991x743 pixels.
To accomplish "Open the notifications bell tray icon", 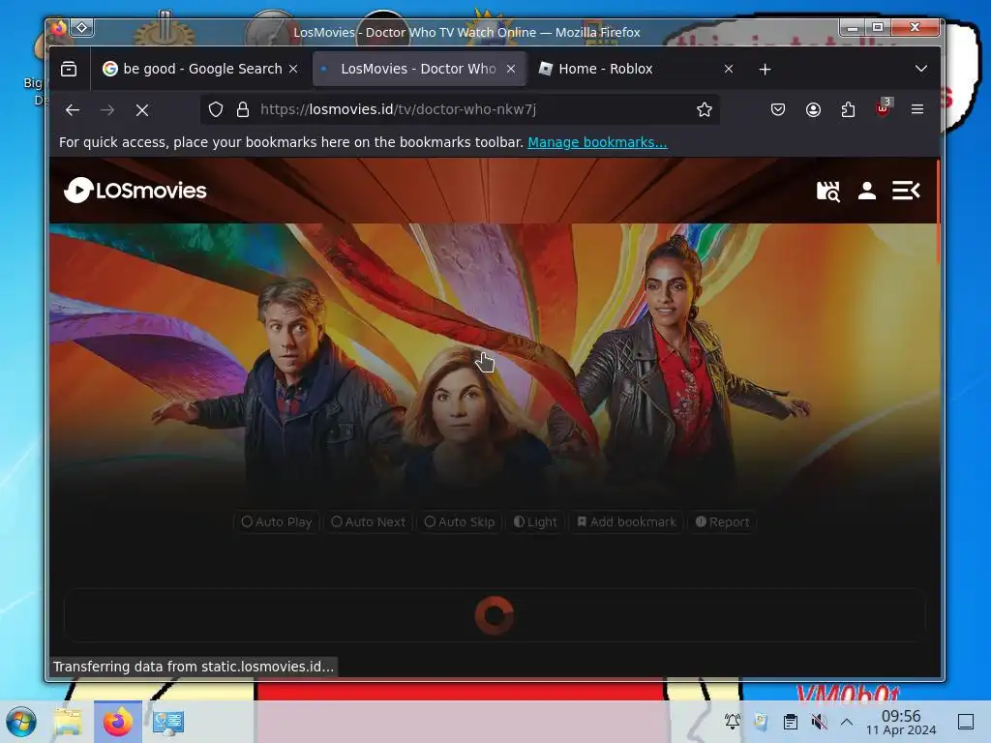I will click(x=733, y=722).
